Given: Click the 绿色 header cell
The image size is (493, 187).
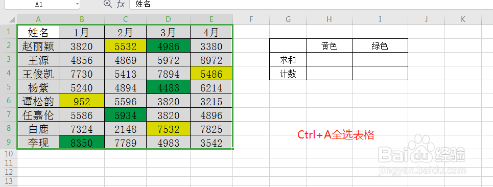Looking at the screenshot, I should click(380, 45).
